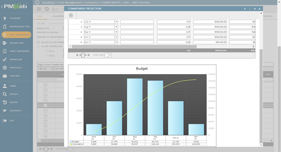Screen dimensions: 281x152
Task: Open ellipsis menu on first background grid row
Action: (46, 85)
